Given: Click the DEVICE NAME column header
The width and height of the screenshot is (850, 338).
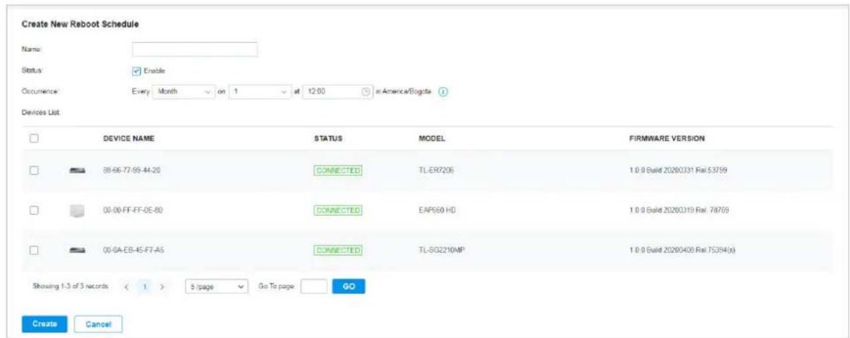Looking at the screenshot, I should (129, 139).
